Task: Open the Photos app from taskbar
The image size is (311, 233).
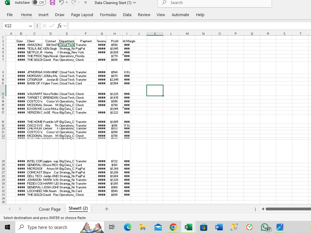Action: (x=280, y=227)
